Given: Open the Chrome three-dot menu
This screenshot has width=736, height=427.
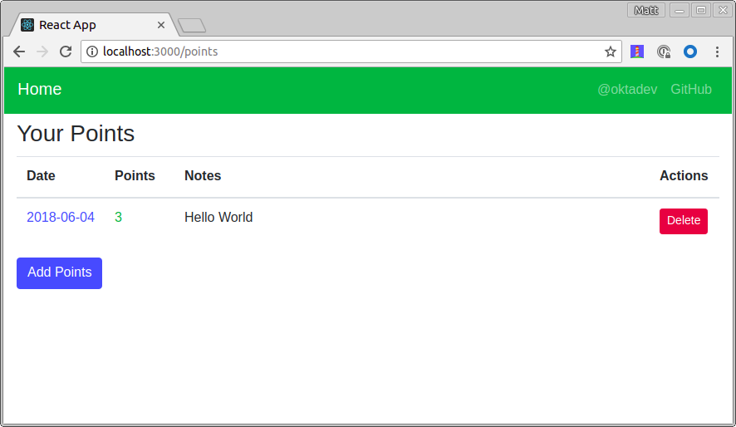Looking at the screenshot, I should pos(717,52).
